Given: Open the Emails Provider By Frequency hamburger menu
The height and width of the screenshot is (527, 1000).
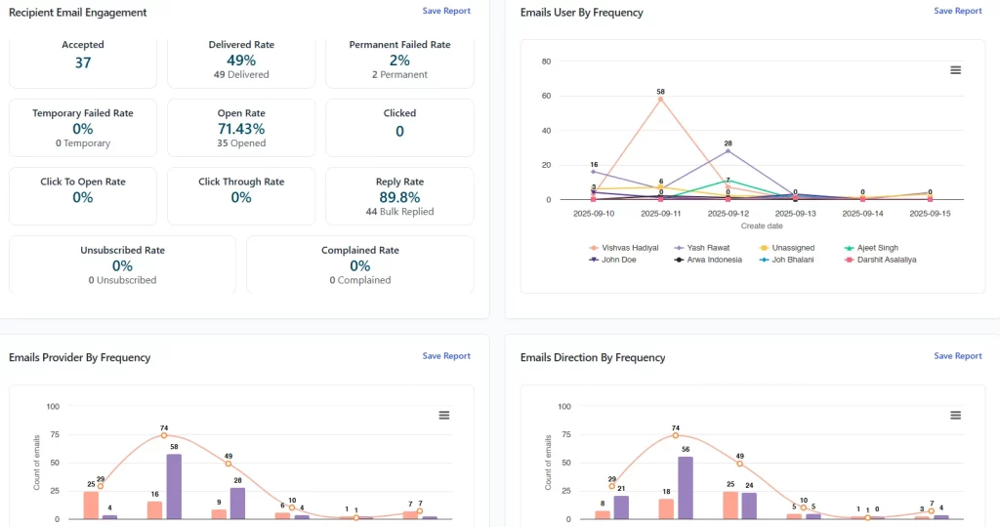Looking at the screenshot, I should click(x=444, y=416).
